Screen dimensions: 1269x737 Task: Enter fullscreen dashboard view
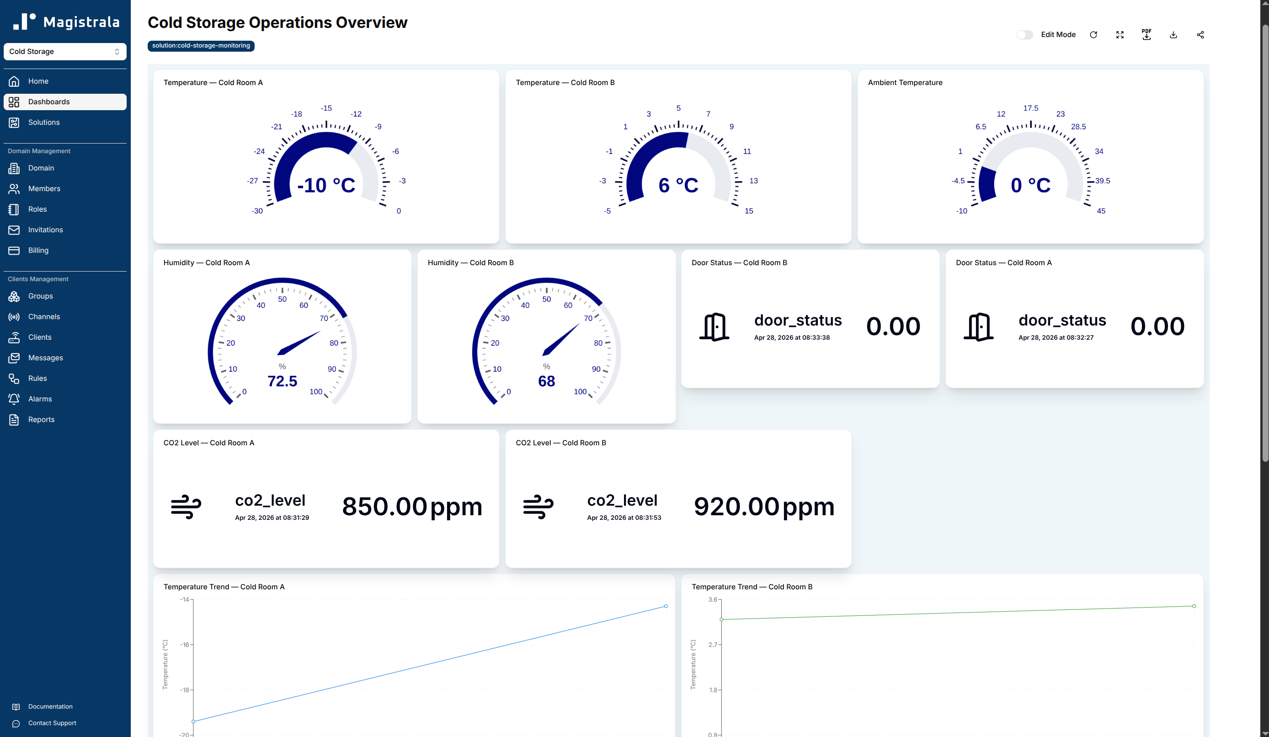(x=1120, y=35)
